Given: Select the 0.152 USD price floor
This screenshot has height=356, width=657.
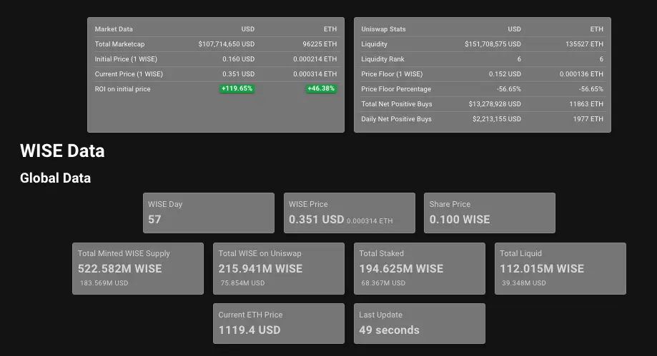Looking at the screenshot, I should [x=505, y=74].
